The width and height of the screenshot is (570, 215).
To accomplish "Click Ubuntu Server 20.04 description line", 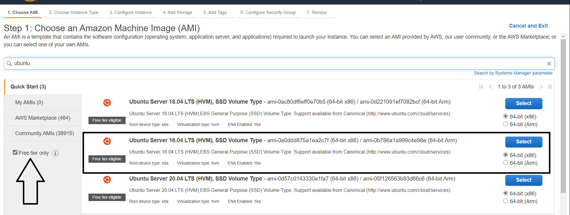I will [x=290, y=190].
